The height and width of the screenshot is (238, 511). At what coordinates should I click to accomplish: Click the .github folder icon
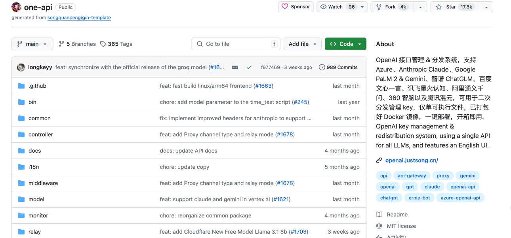(21, 86)
